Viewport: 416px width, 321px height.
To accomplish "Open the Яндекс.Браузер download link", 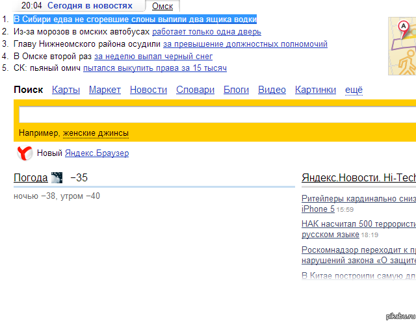I will [97, 153].
